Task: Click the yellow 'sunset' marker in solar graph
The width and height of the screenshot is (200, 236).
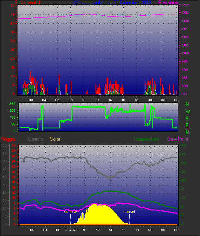Action: (129, 212)
